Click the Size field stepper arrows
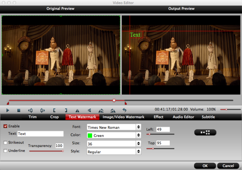 pos(138,144)
